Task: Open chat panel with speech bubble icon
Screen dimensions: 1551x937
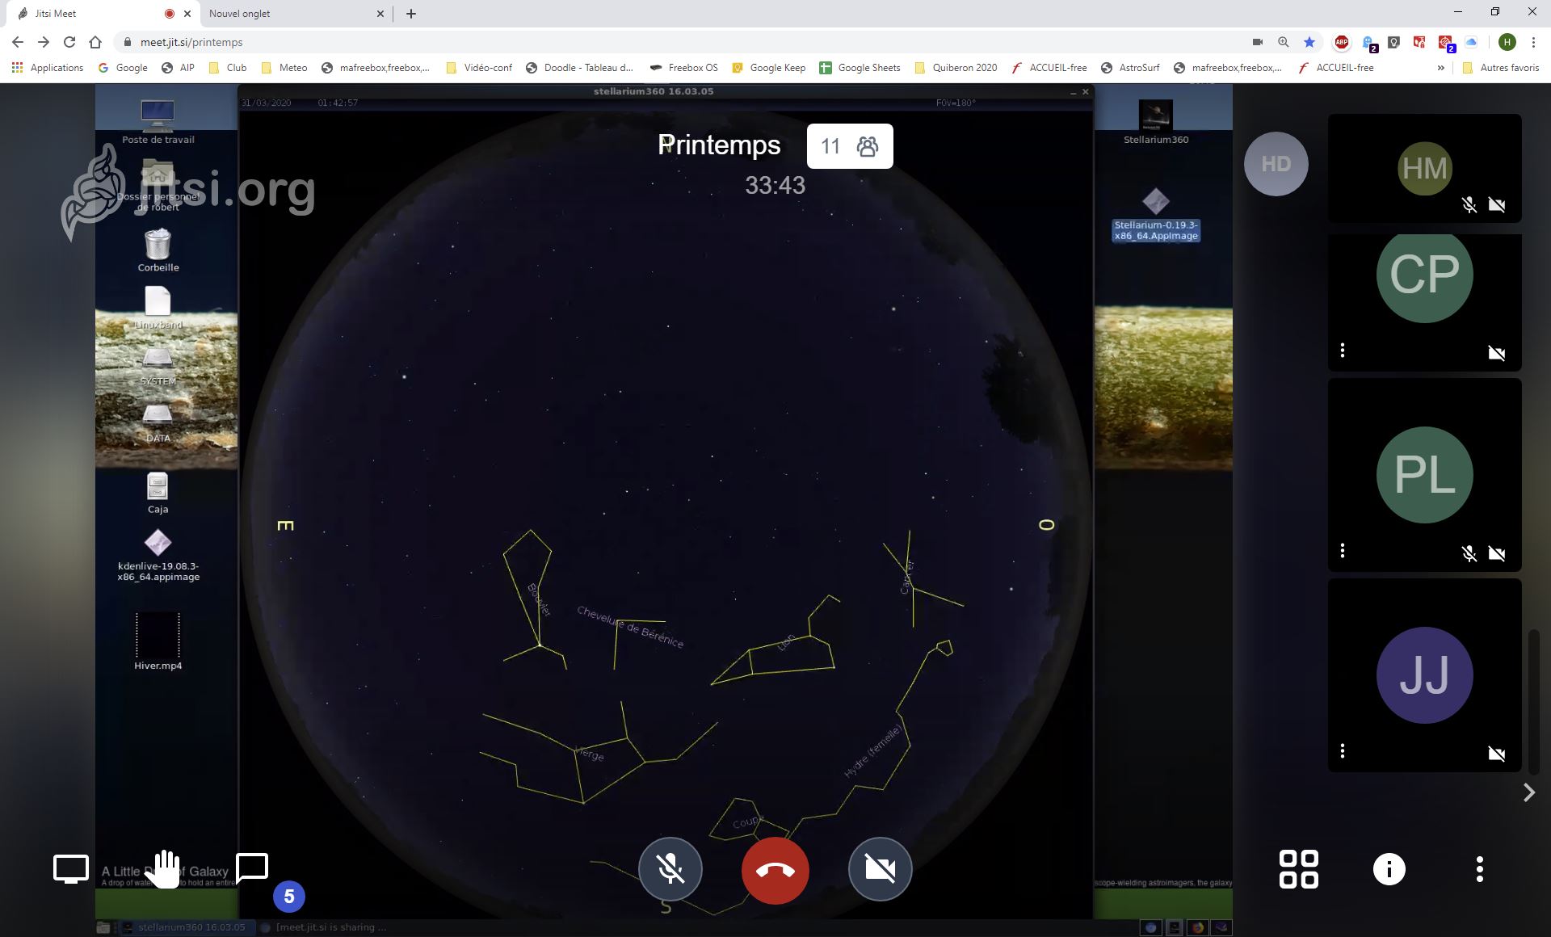Action: [x=252, y=868]
